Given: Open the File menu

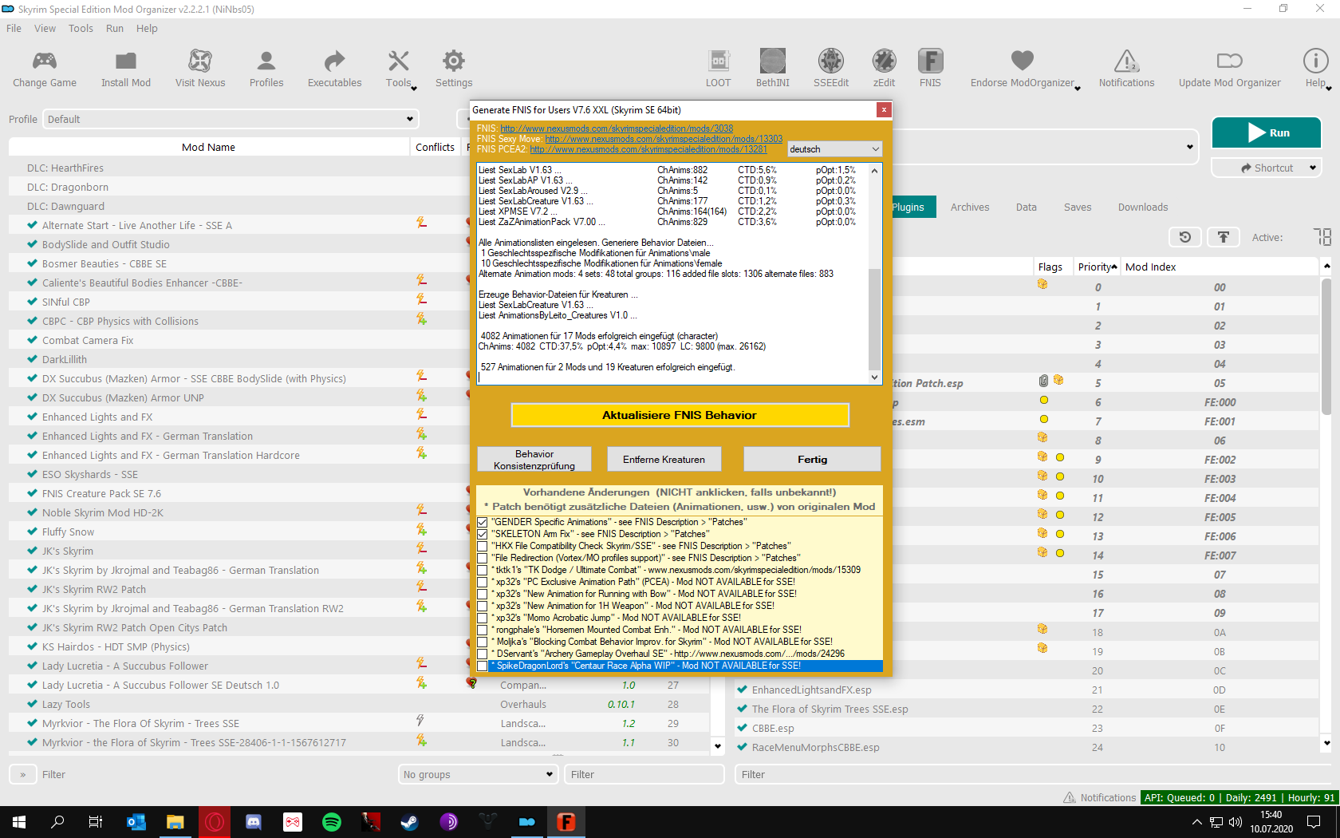Looking at the screenshot, I should tap(14, 28).
